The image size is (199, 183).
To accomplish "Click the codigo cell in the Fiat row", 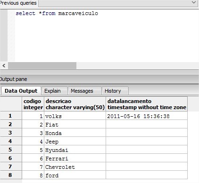I will coord(33,125).
